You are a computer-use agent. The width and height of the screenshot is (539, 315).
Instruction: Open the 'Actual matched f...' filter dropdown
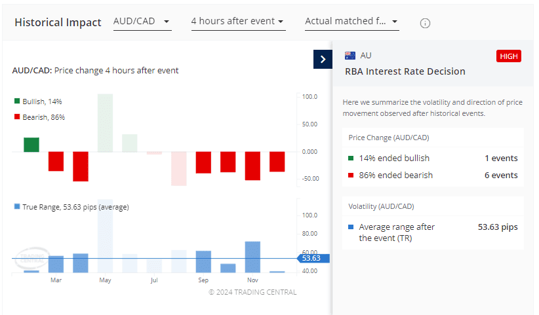pyautogui.click(x=351, y=22)
